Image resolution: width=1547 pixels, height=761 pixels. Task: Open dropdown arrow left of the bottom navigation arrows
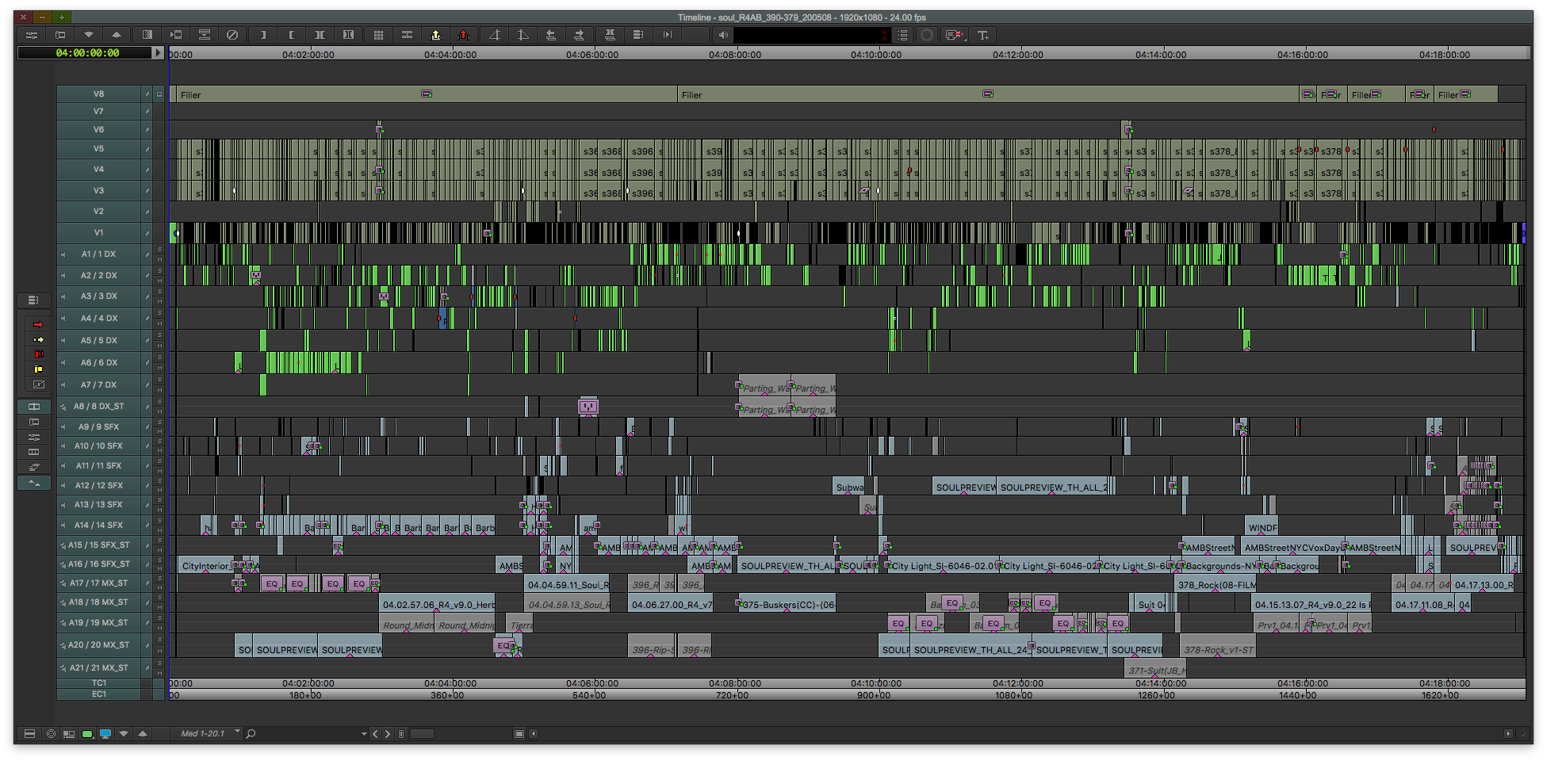364,734
